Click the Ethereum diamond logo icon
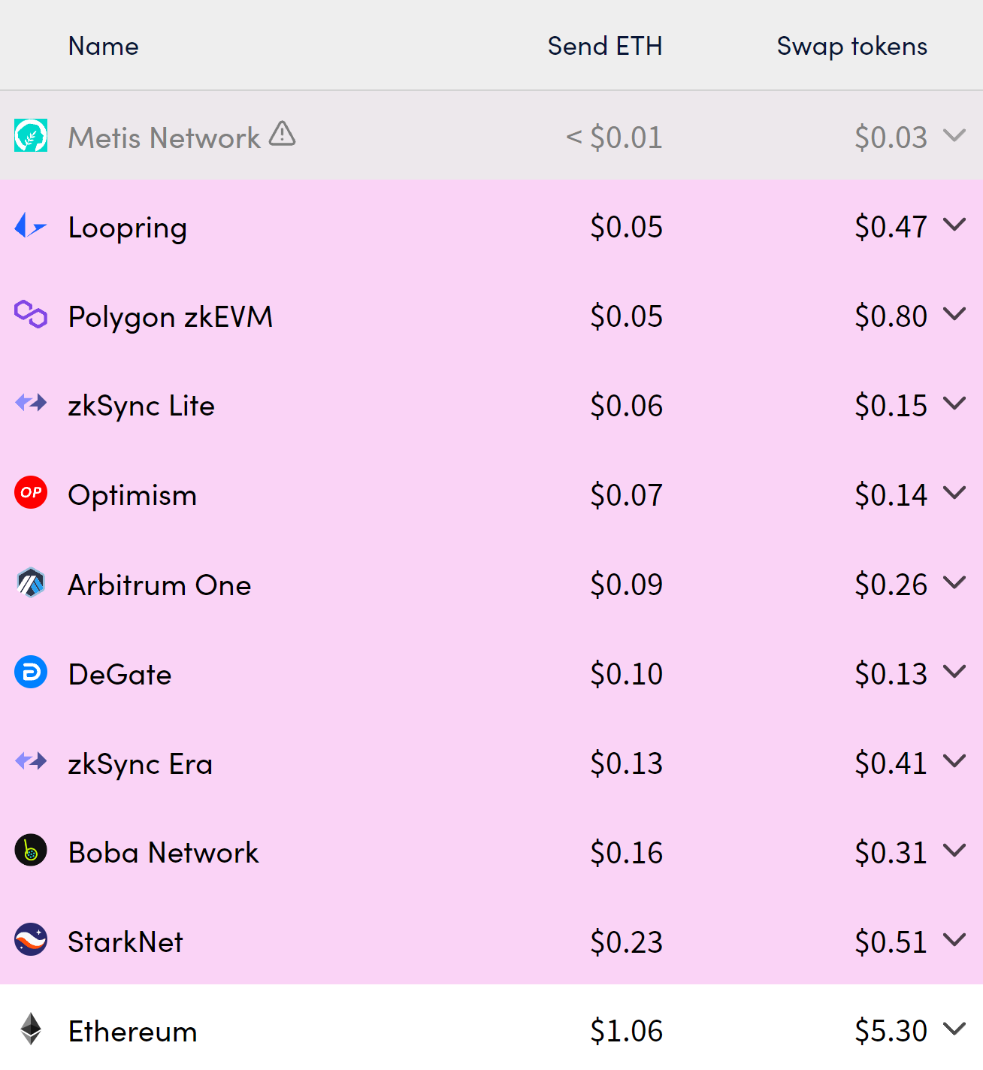The width and height of the screenshot is (983, 1070). (31, 1029)
